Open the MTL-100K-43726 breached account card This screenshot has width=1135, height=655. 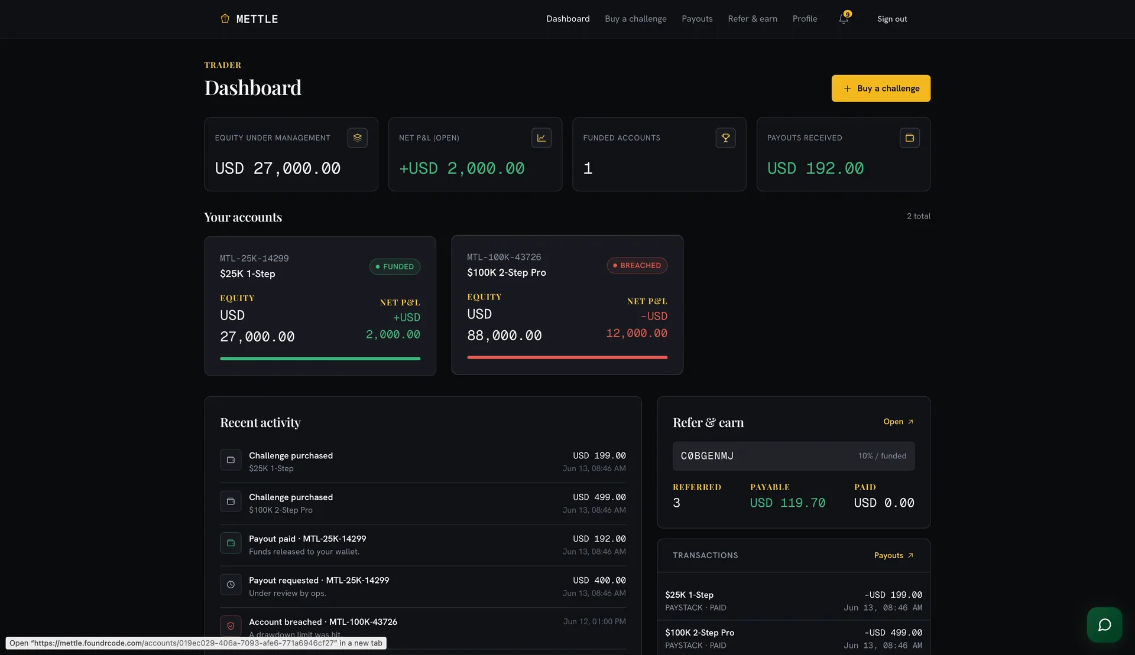pos(567,305)
